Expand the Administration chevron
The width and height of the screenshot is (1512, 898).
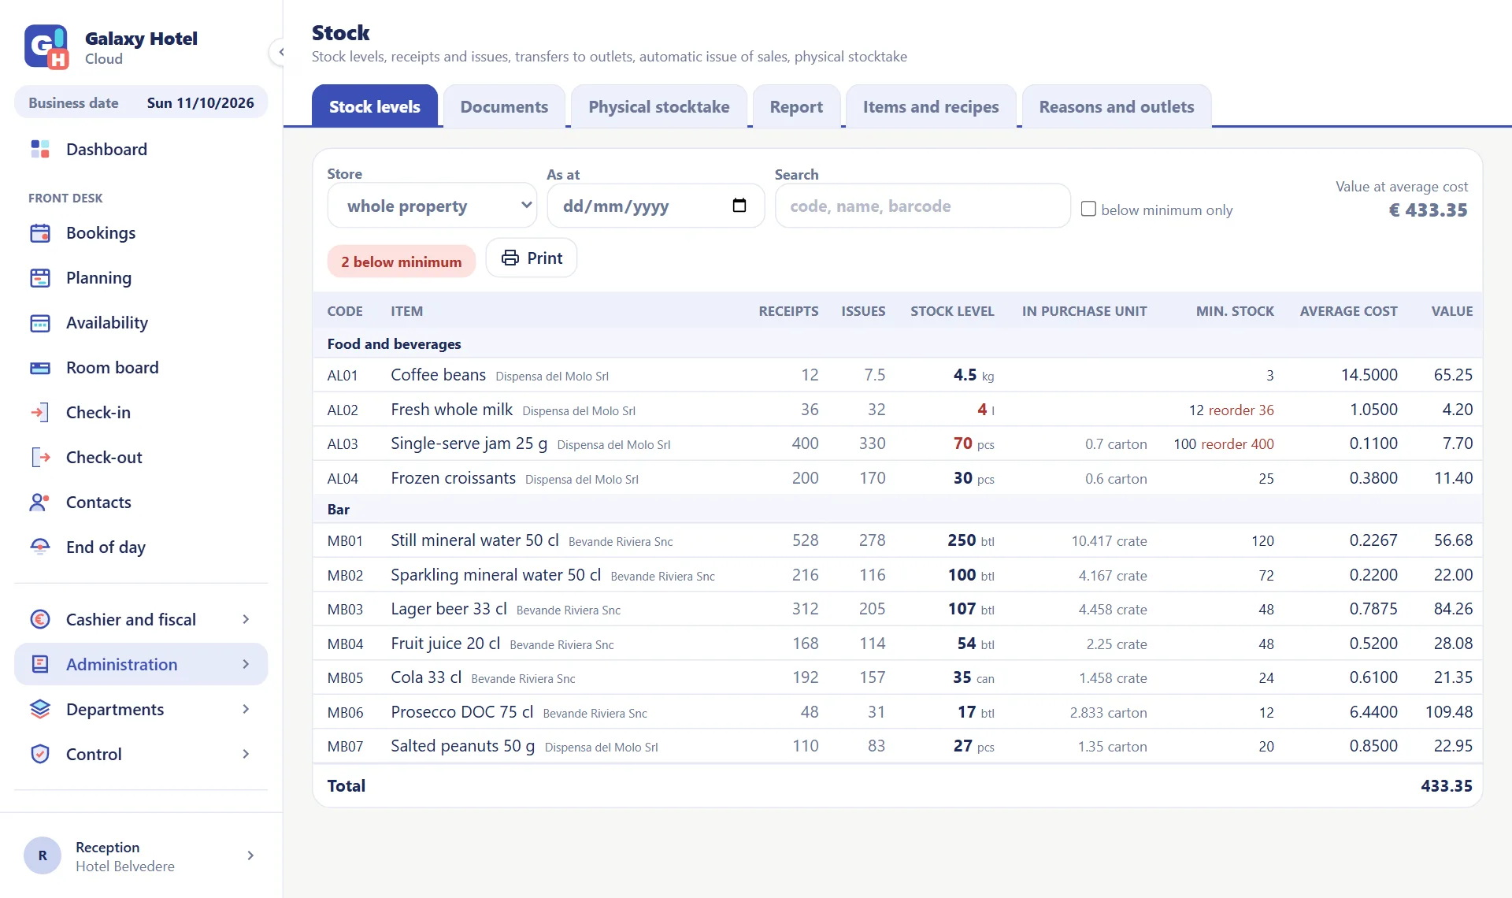point(246,665)
